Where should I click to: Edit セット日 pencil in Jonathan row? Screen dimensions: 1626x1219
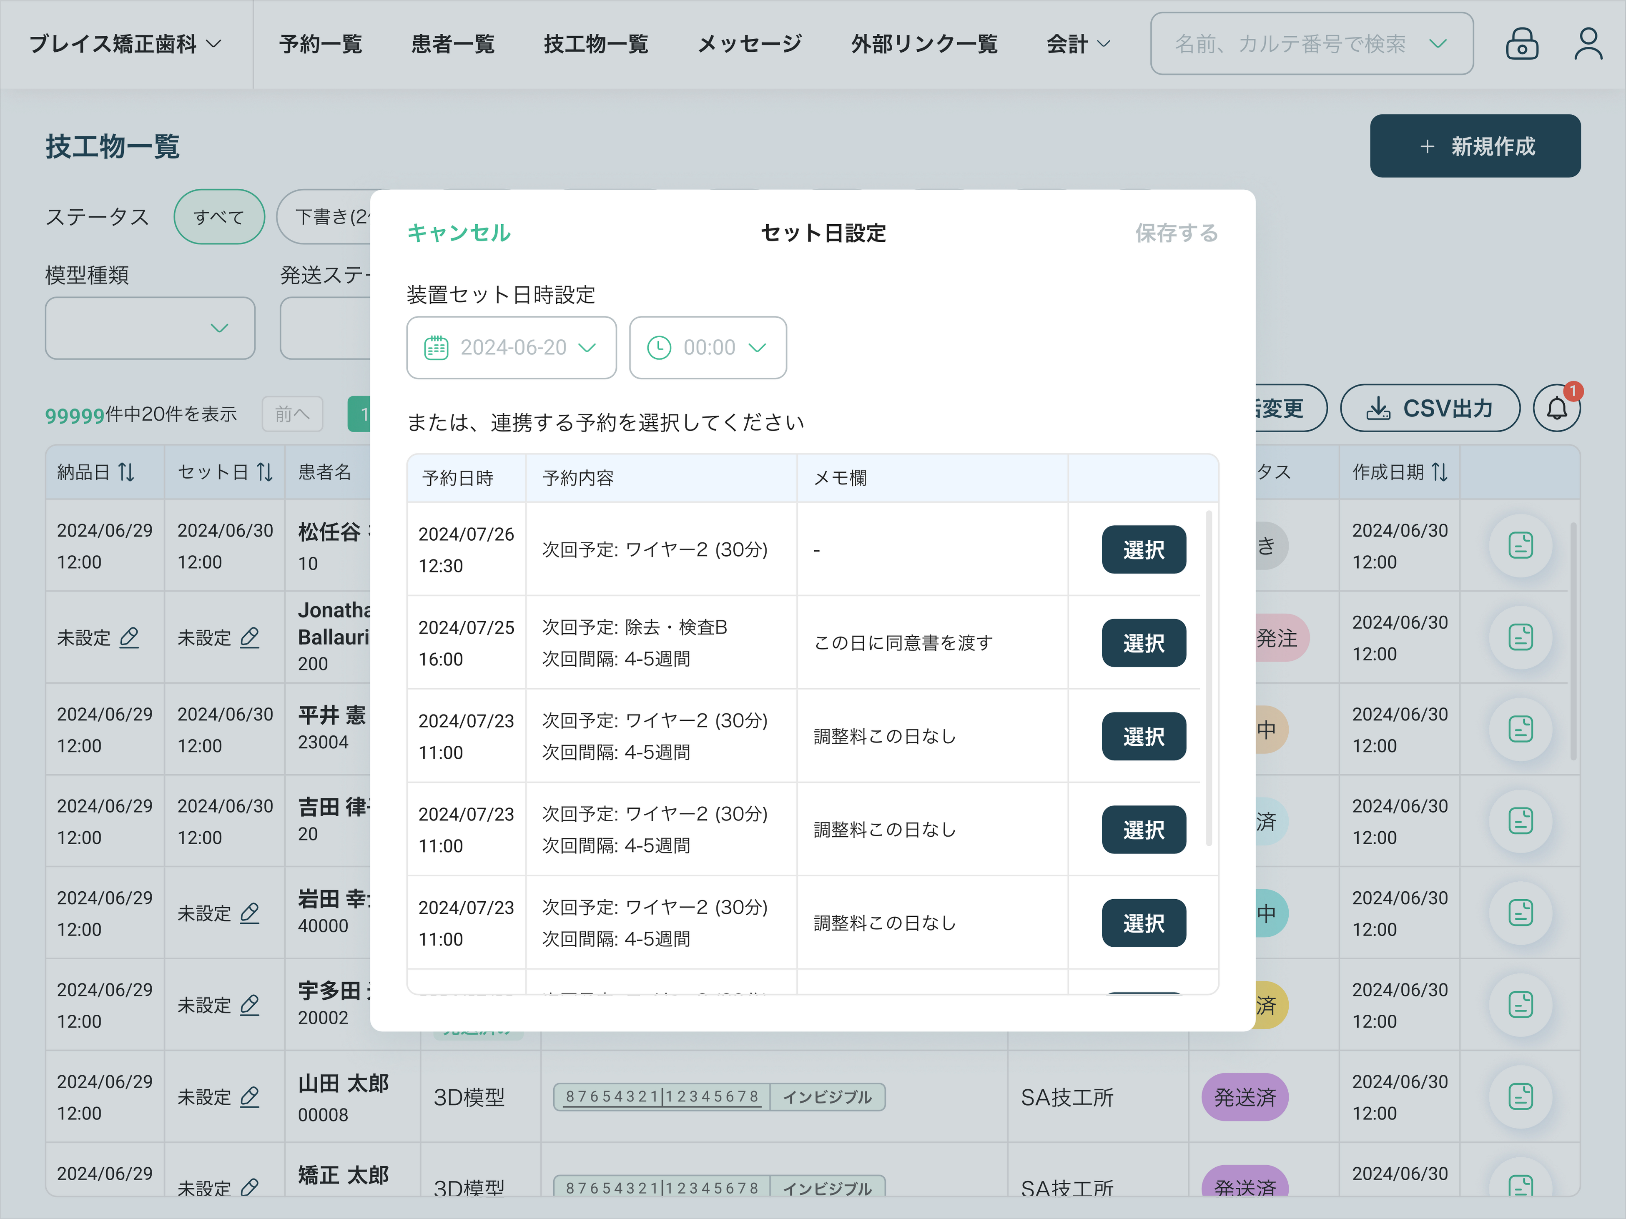(x=250, y=637)
